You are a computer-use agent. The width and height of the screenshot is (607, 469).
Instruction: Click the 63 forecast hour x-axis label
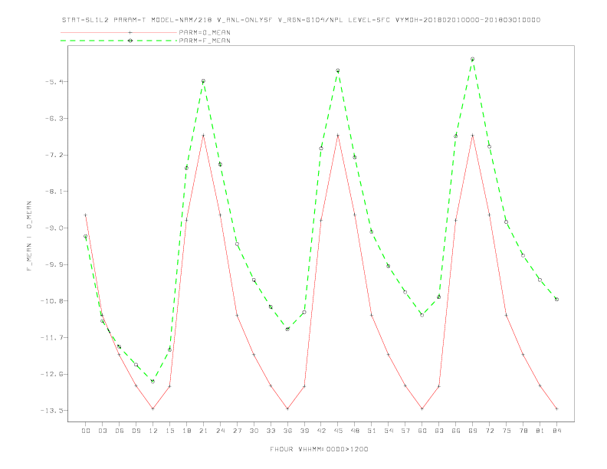pos(439,431)
